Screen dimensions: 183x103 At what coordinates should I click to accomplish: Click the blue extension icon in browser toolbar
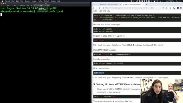point(174,8)
